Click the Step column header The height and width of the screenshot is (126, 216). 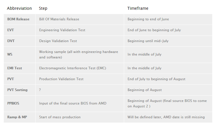click(x=43, y=8)
